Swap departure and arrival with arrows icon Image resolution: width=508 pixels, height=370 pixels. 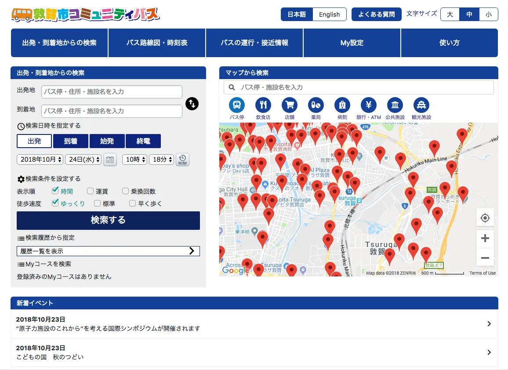click(192, 104)
